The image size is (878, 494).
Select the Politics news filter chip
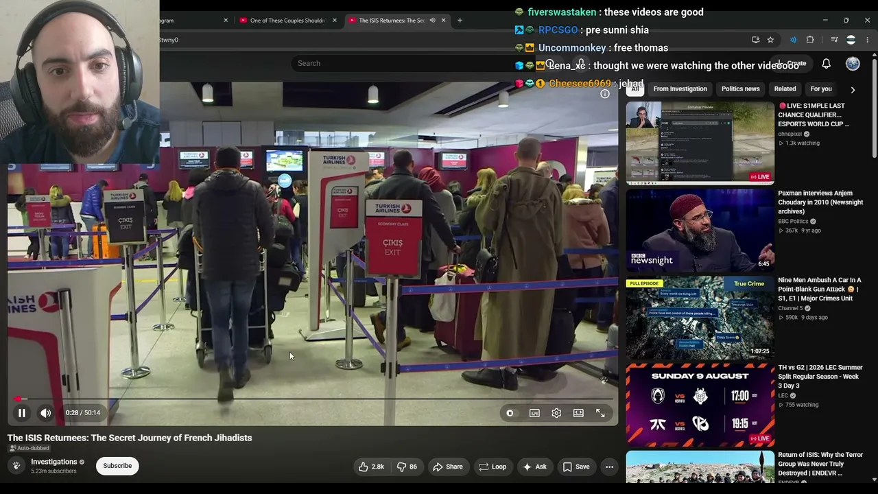[741, 89]
